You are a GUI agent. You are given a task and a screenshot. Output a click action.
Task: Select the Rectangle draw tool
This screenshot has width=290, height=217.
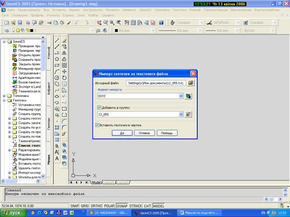[57, 65]
